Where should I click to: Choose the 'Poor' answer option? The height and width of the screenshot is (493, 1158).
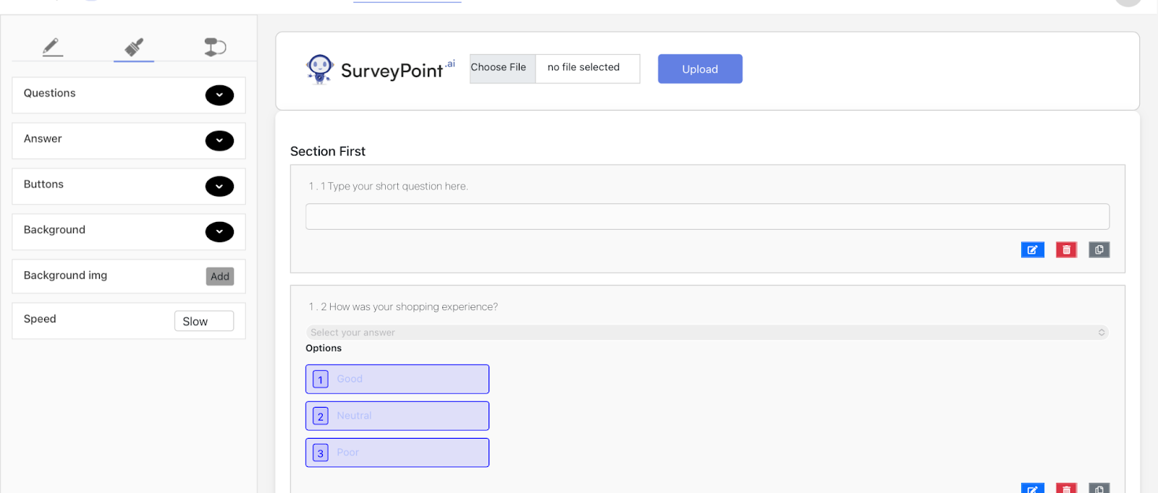point(397,453)
